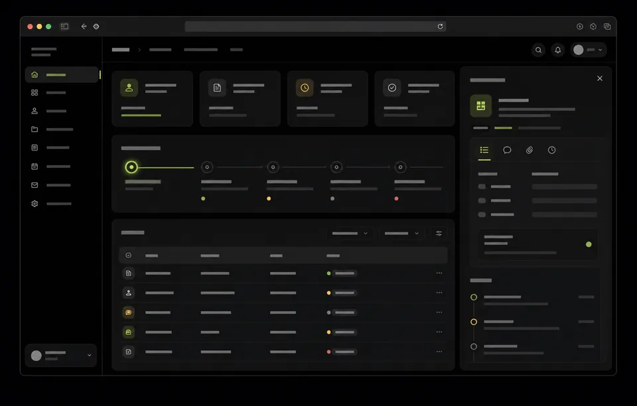Click the person icon in second table row

pos(128,293)
